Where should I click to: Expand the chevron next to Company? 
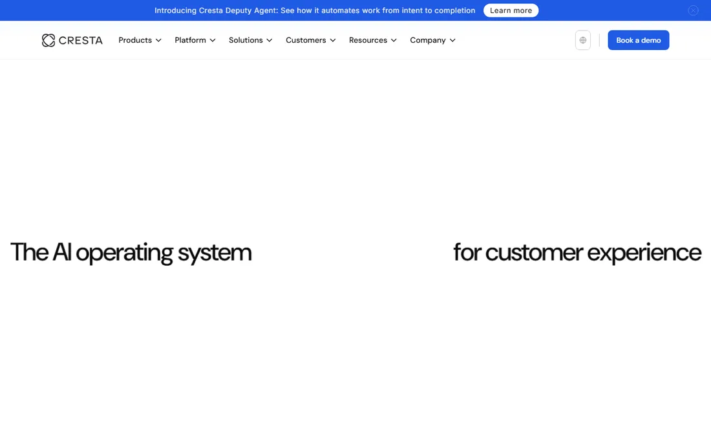452,40
